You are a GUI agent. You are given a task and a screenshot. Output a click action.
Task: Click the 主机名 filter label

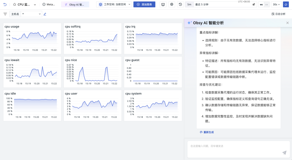[15, 14]
